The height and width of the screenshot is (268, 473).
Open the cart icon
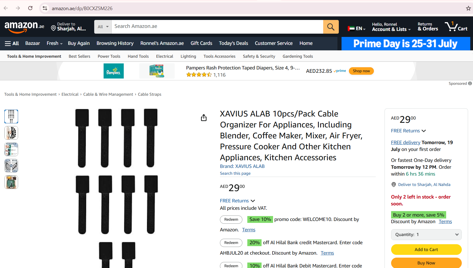coord(456,27)
